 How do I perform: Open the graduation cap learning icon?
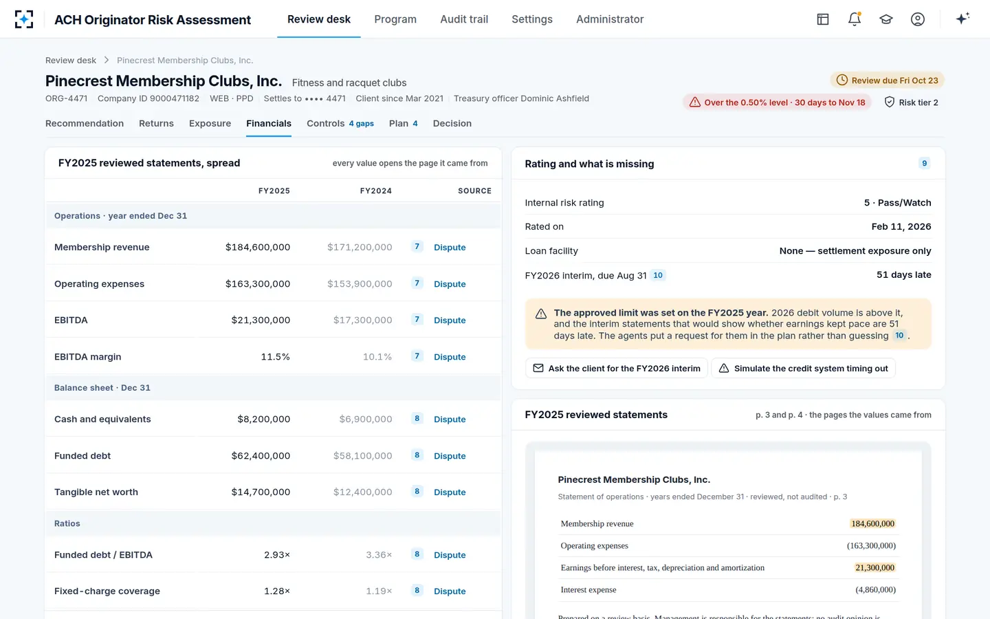coord(886,19)
